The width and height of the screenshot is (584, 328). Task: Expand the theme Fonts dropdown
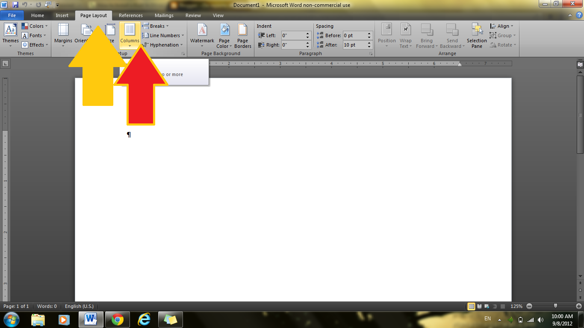(x=35, y=35)
